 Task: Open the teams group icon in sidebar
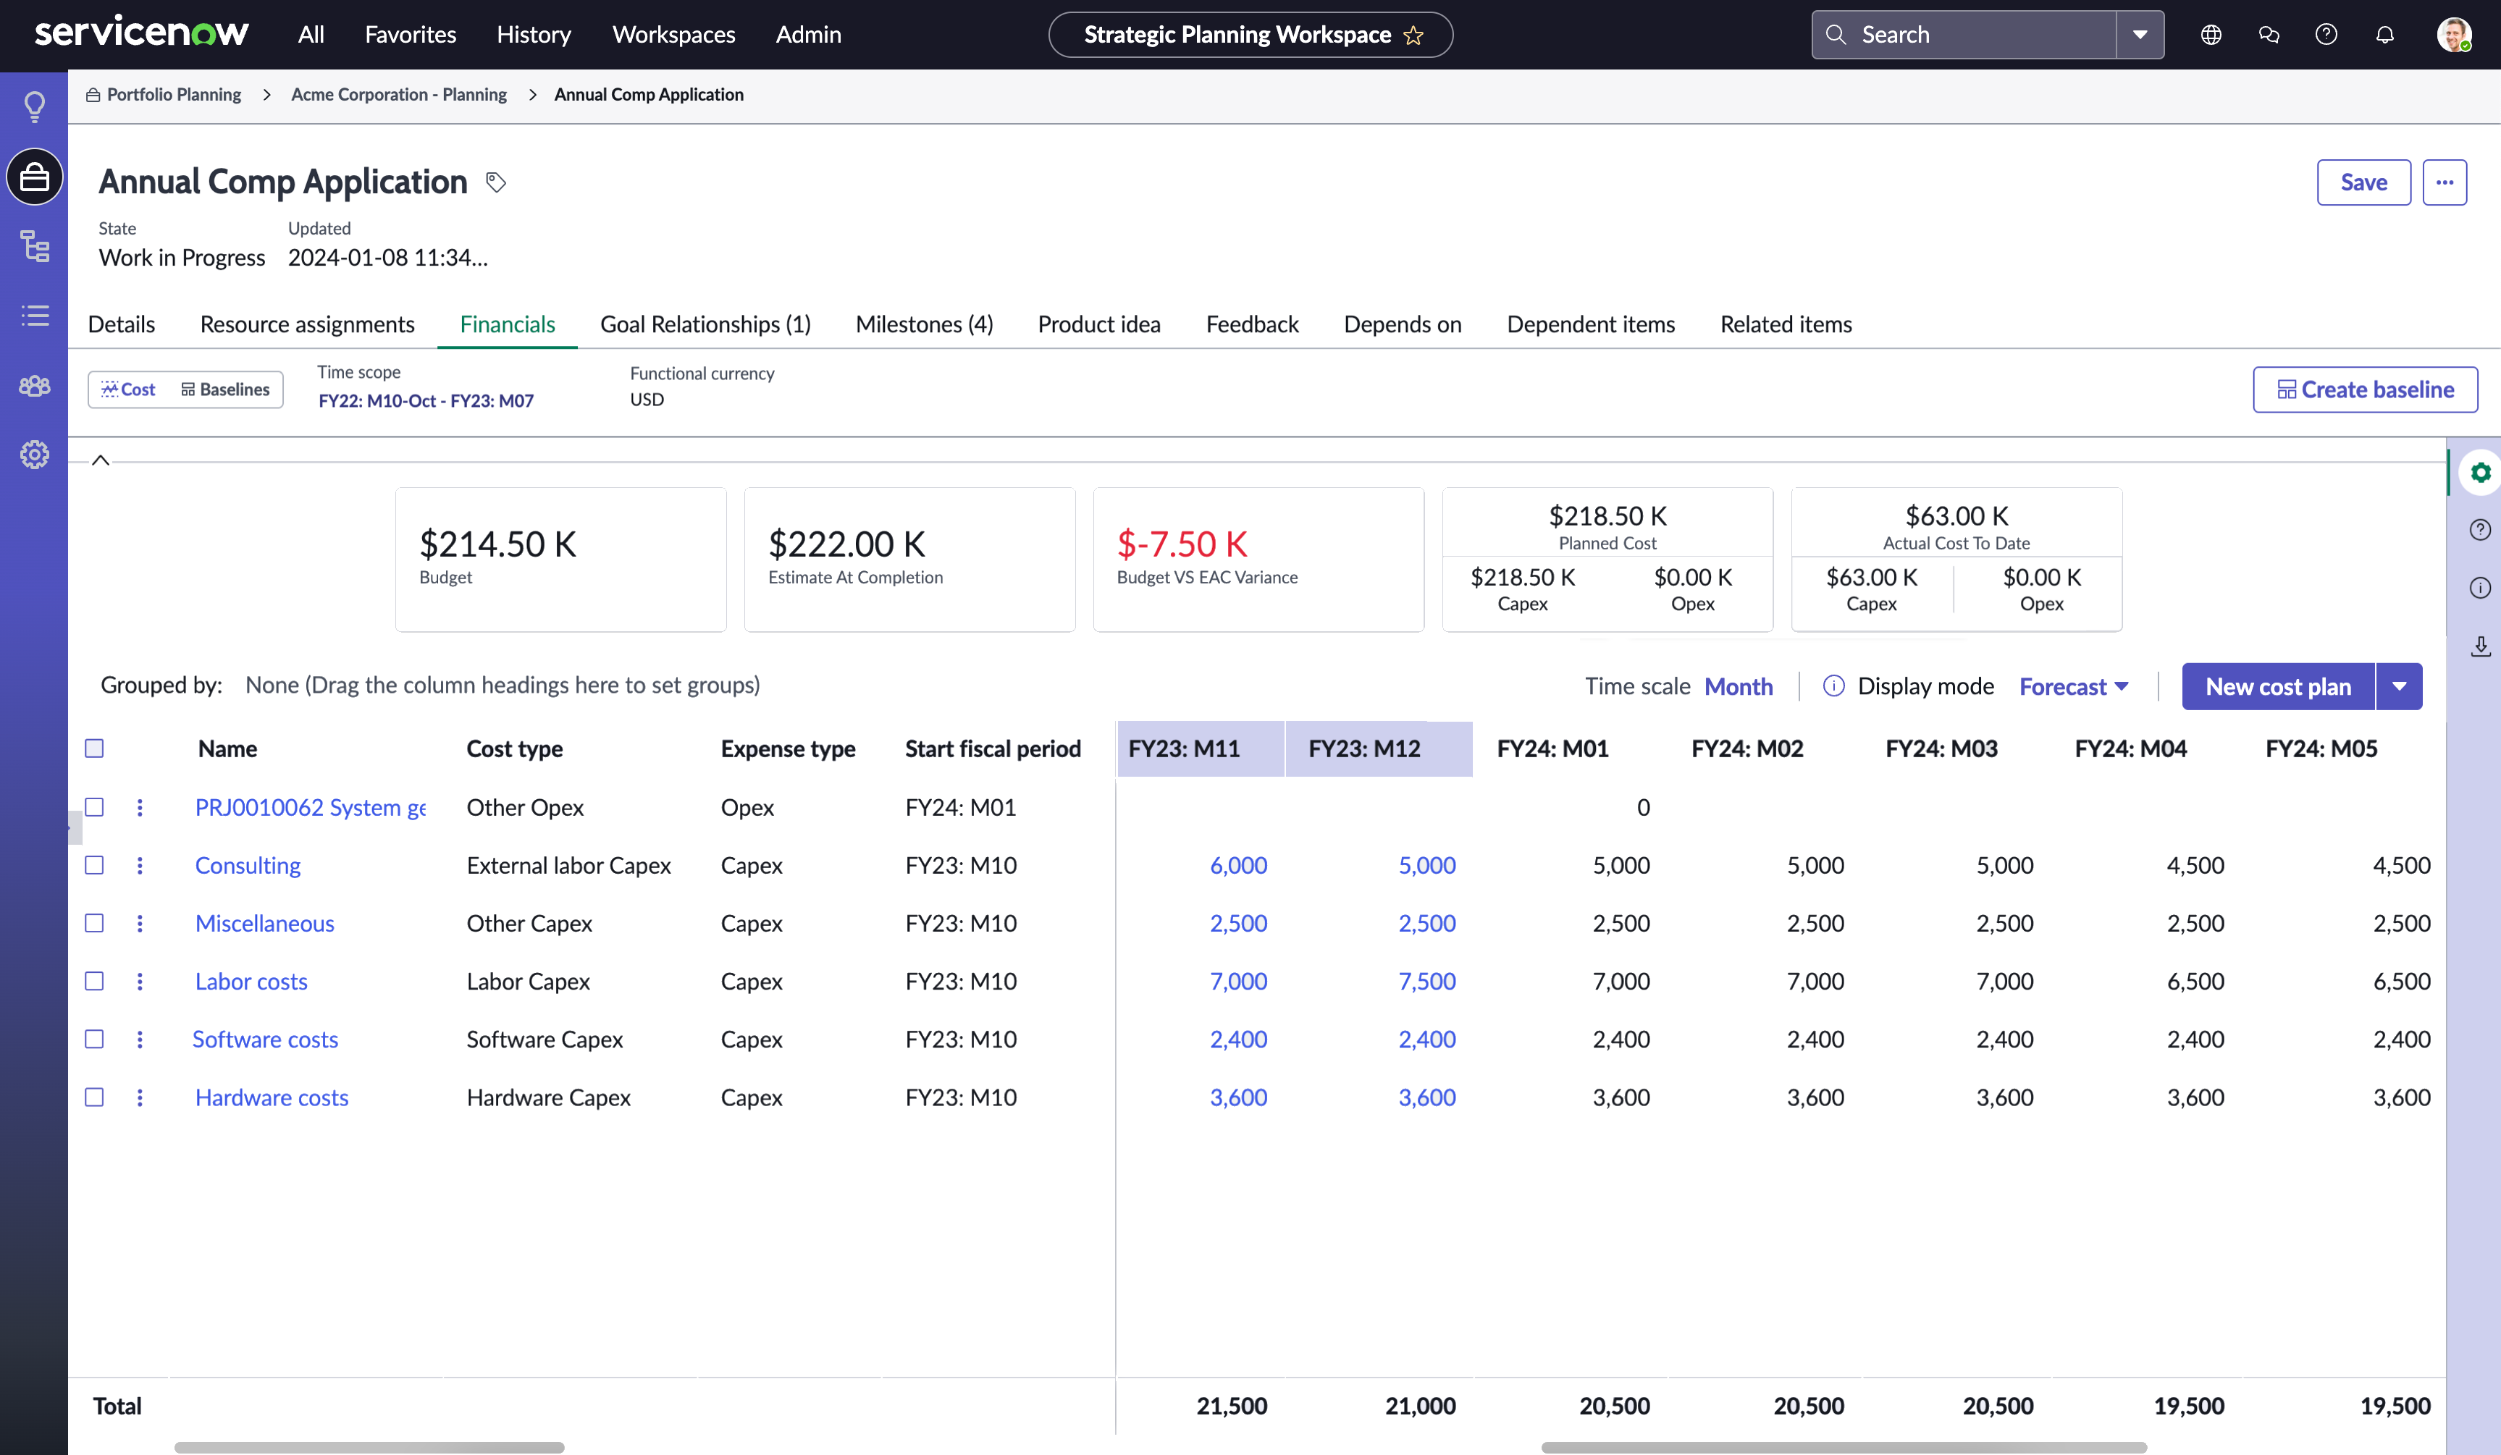pos(35,386)
